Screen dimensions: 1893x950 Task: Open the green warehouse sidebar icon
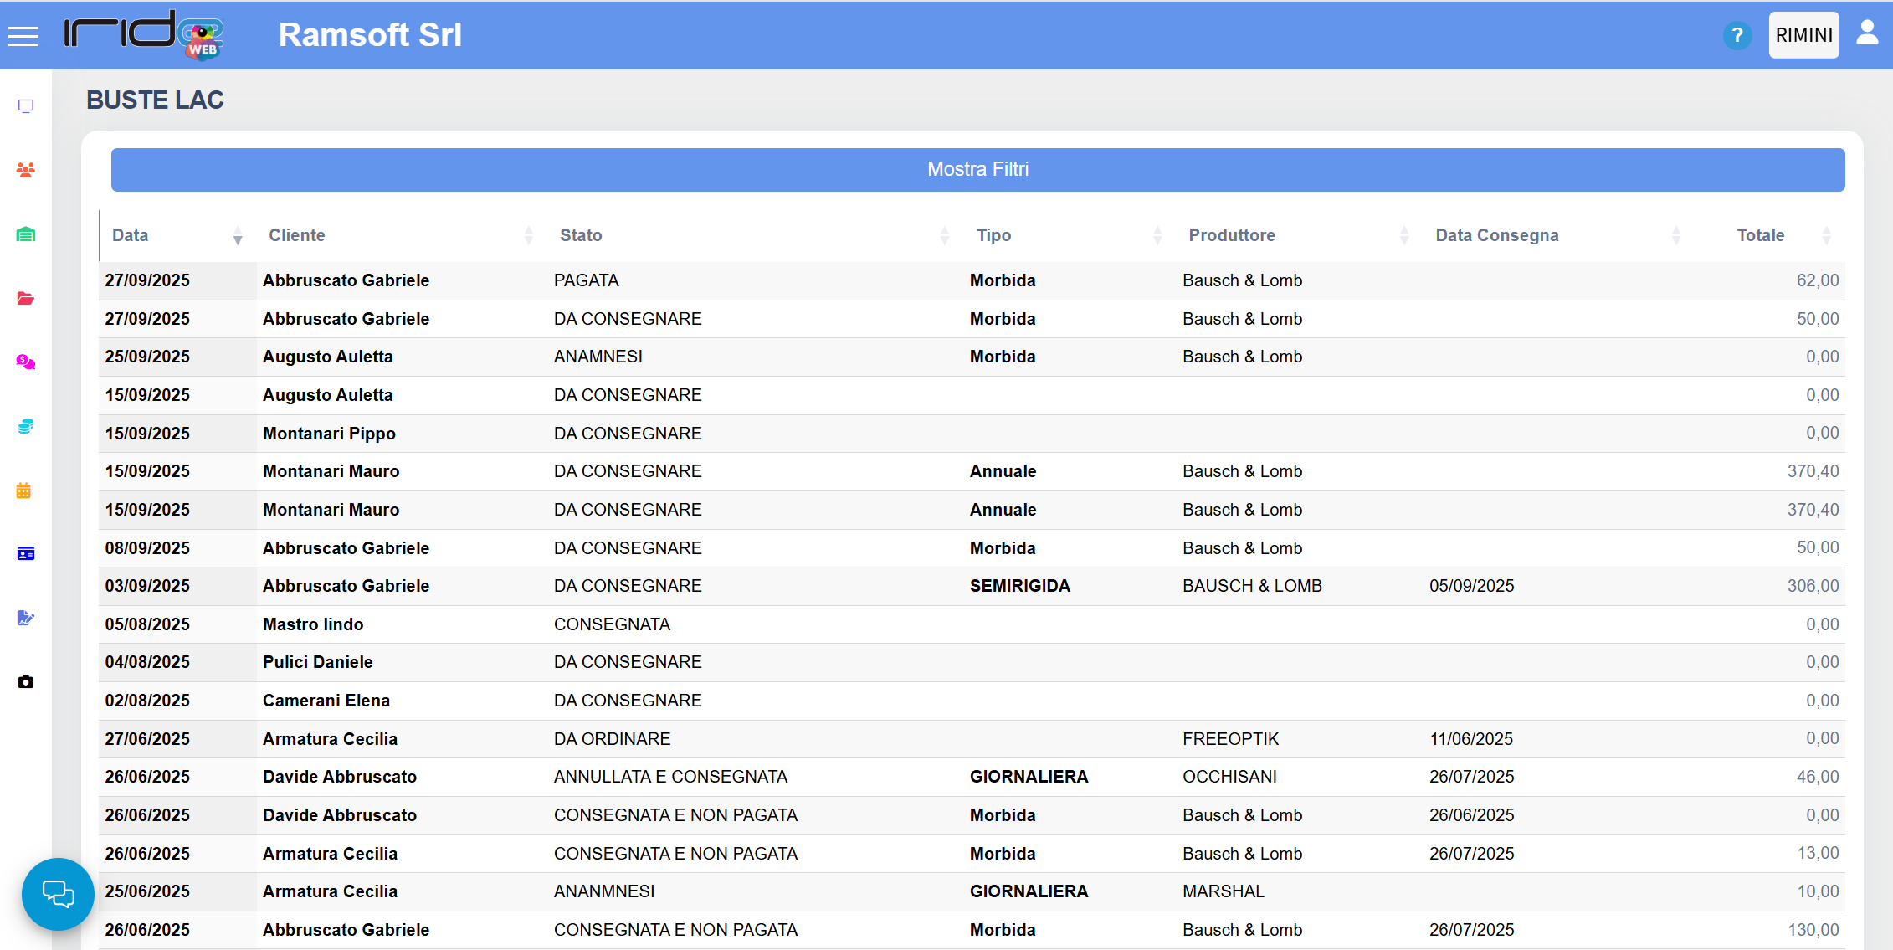(x=26, y=234)
